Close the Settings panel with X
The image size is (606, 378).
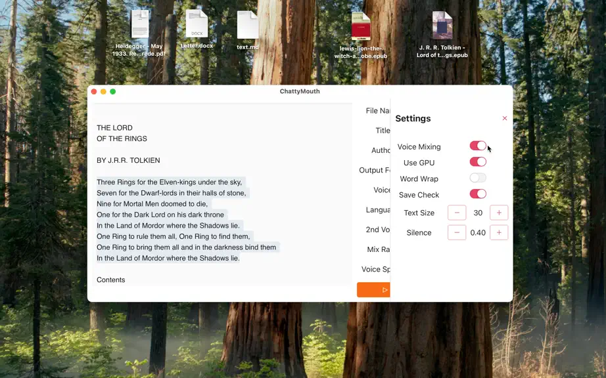point(504,118)
